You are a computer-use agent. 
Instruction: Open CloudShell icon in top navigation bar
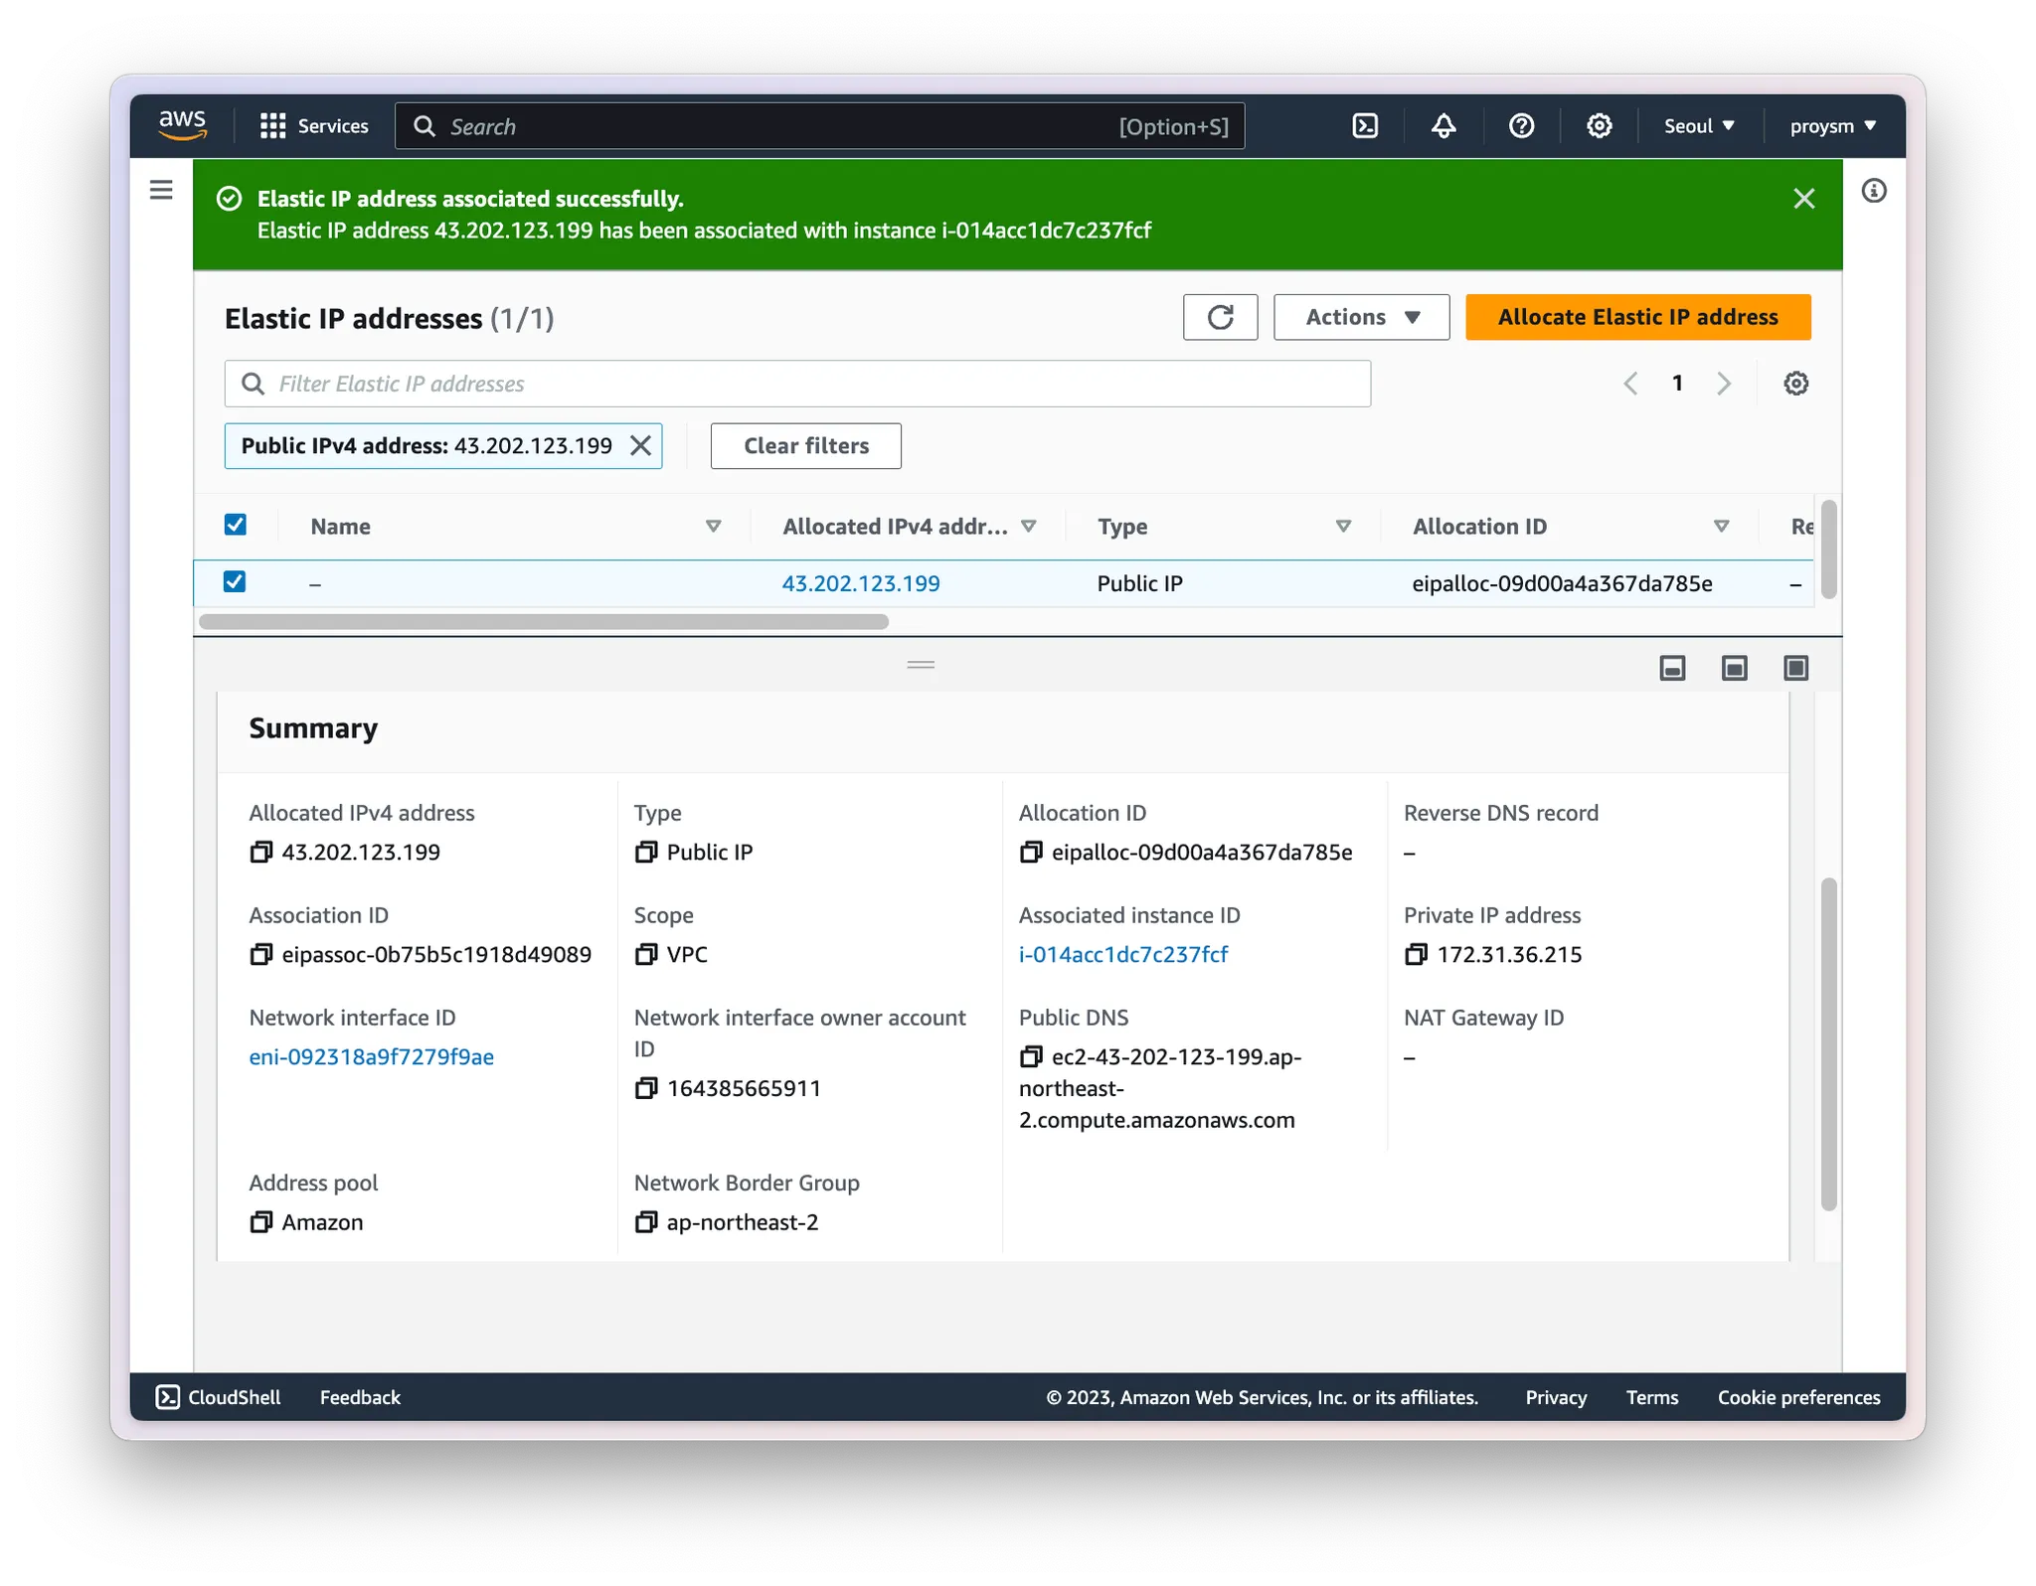pos(1365,126)
